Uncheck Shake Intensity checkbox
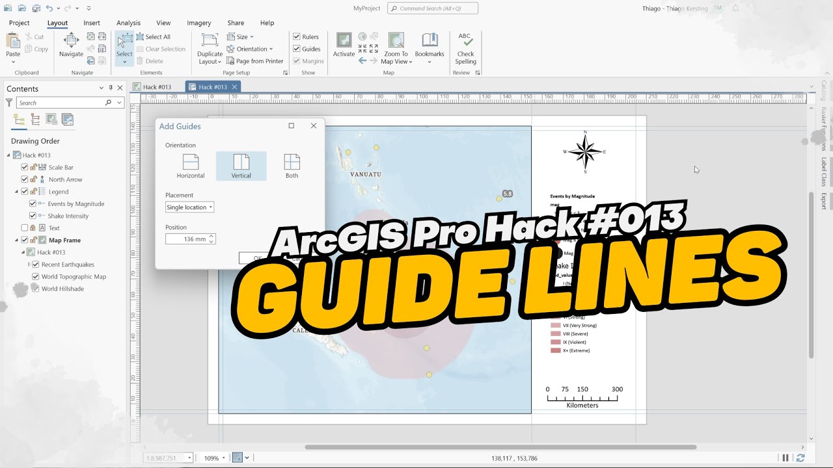 [33, 216]
